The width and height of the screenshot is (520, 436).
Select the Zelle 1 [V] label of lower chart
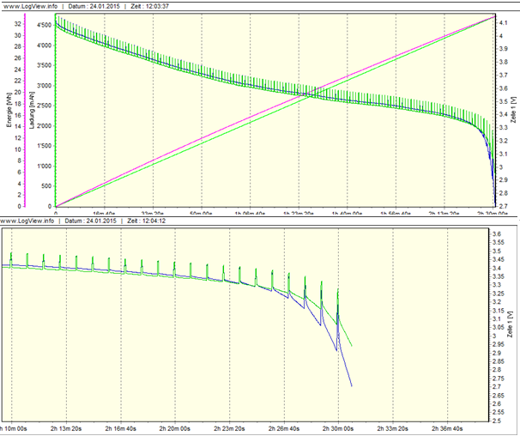(x=513, y=324)
